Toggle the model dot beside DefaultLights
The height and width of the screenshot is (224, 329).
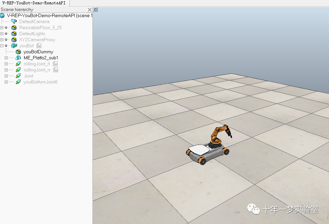6,34
